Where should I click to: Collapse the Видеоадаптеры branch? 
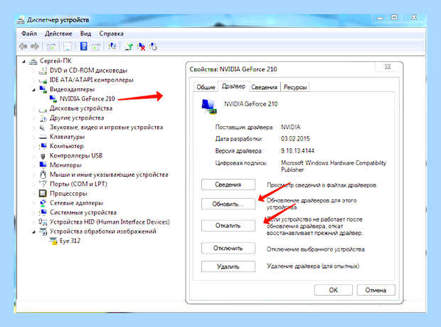[33, 90]
